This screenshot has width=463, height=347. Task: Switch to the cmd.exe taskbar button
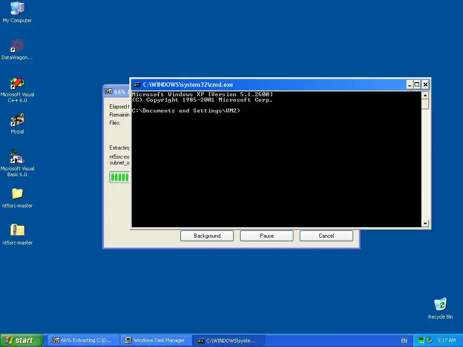coord(229,340)
